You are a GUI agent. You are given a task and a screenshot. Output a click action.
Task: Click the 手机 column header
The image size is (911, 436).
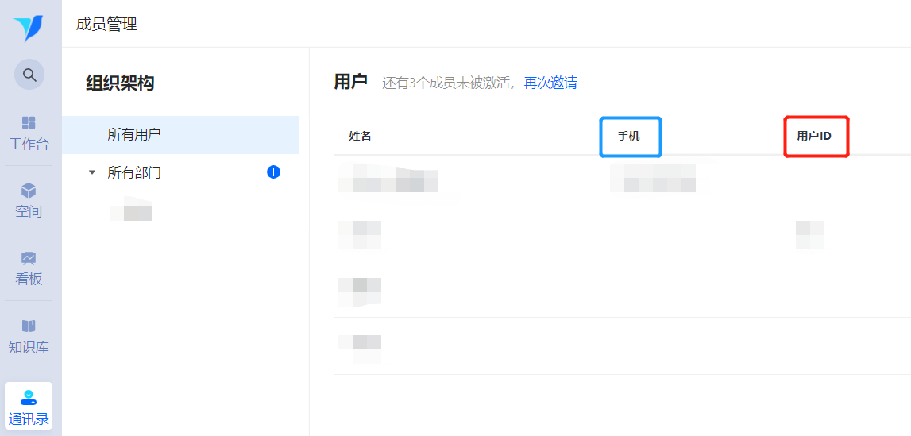[628, 136]
